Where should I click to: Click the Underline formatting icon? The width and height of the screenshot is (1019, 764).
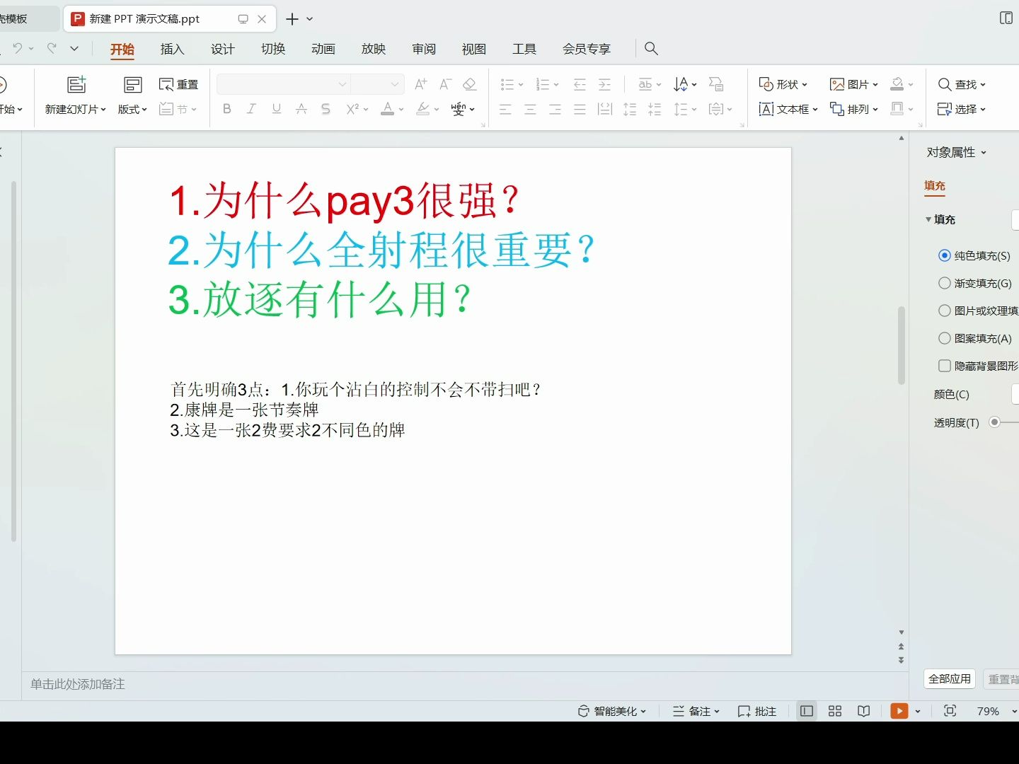pyautogui.click(x=276, y=109)
